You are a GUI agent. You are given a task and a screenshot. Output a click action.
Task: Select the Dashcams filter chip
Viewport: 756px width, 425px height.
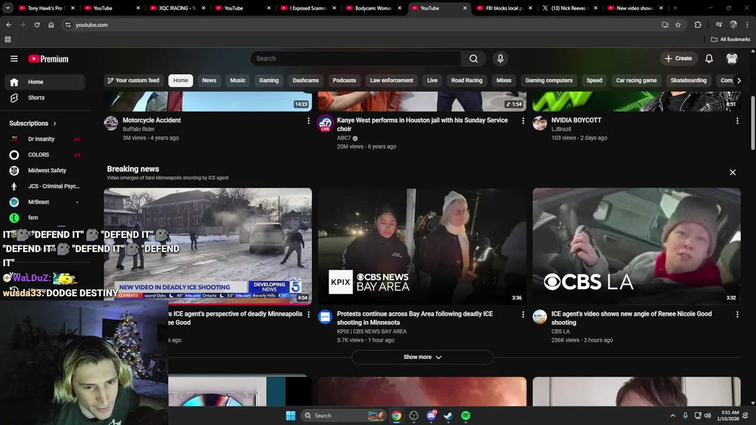pyautogui.click(x=305, y=80)
